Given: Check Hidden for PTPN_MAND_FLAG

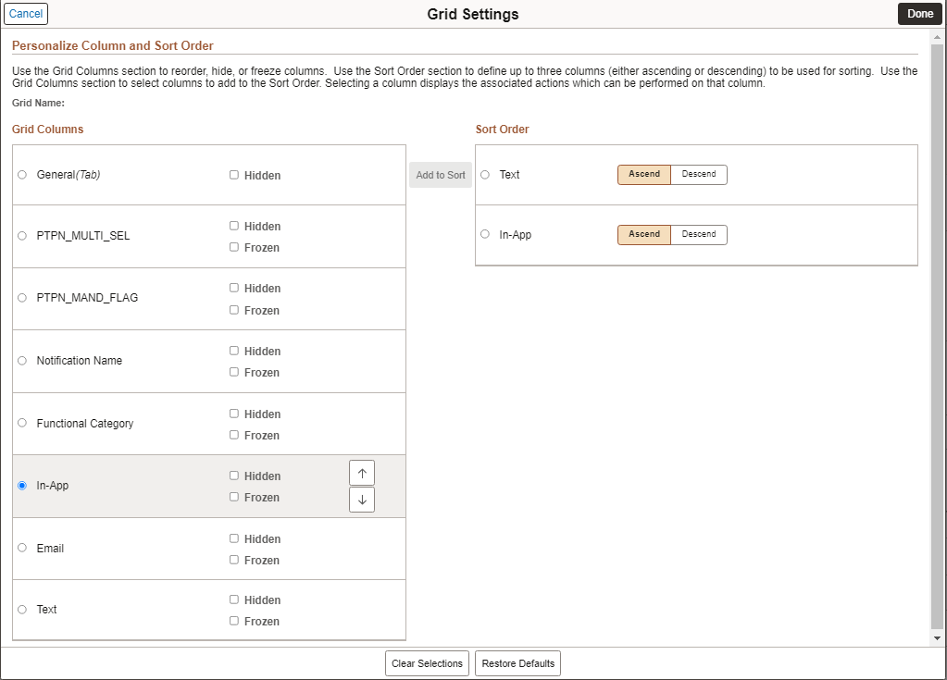Looking at the screenshot, I should coord(233,288).
